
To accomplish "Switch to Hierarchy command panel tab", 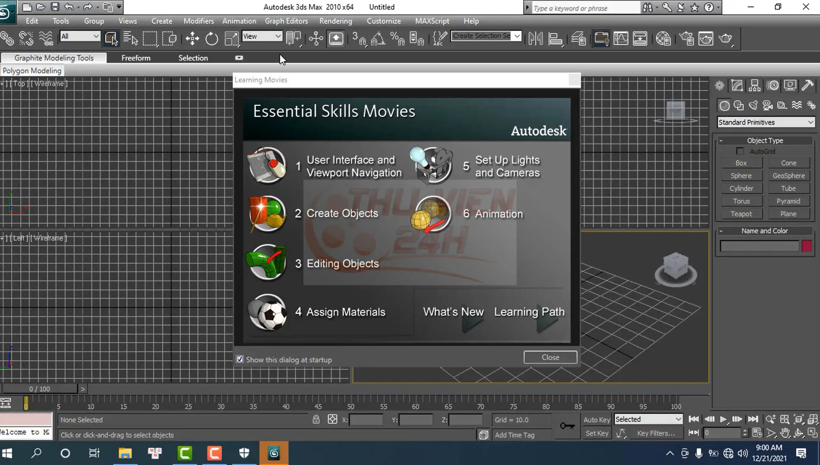I will [x=755, y=85].
